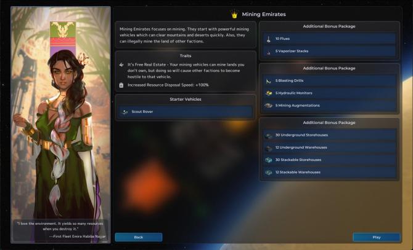Click the 30 Stackable Storehouses icon
Screen dimensions: 413x250
(x=268, y=160)
